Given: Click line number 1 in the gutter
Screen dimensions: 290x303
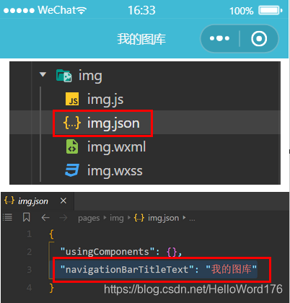Looking at the screenshot, I should (x=29, y=234).
